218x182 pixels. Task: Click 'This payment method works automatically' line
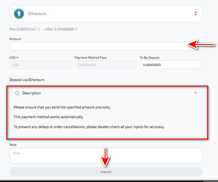(x=49, y=117)
